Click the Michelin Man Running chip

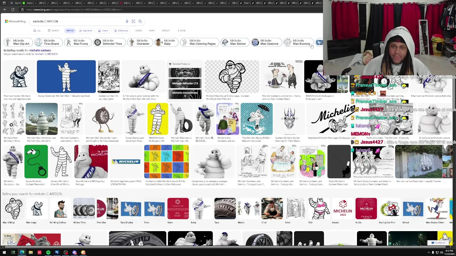click(x=298, y=42)
